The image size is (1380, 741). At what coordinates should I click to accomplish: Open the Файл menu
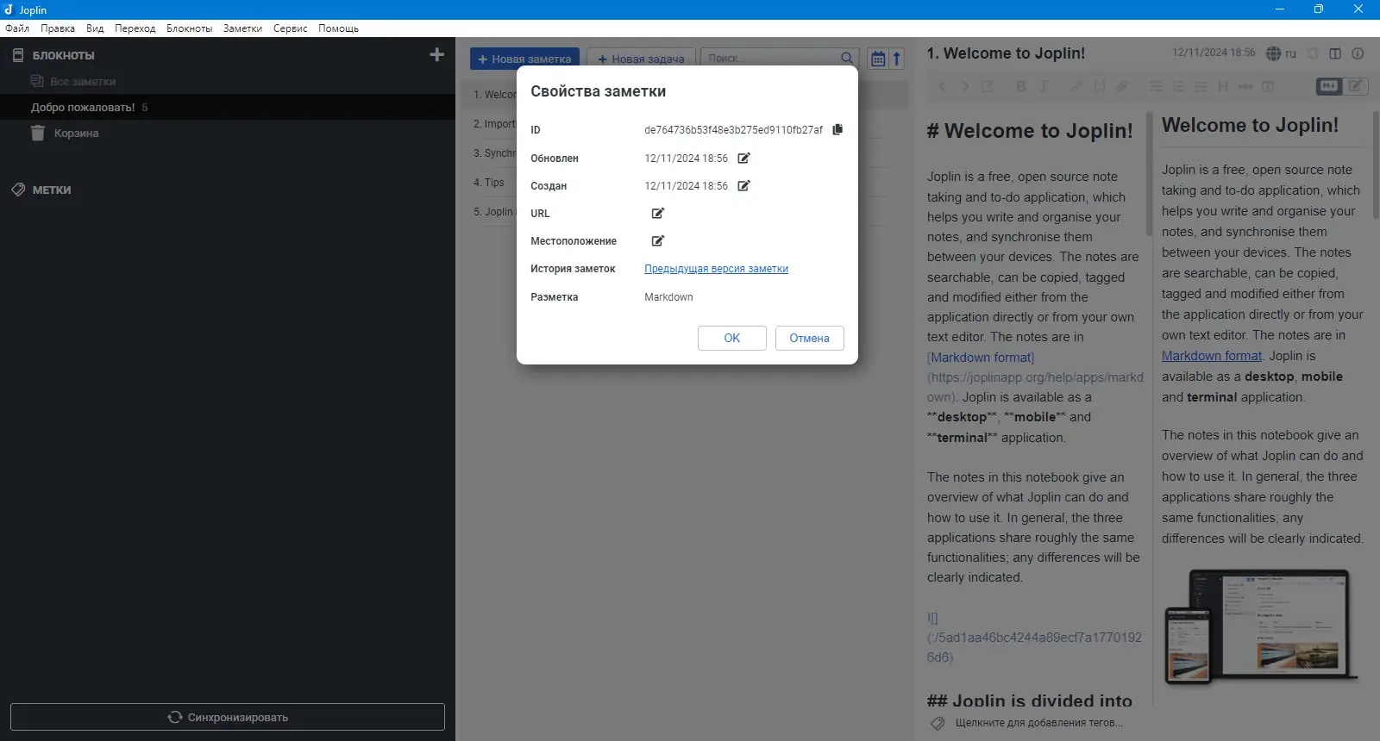(x=17, y=28)
